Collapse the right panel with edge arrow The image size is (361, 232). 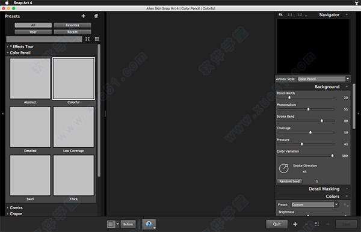[358, 114]
